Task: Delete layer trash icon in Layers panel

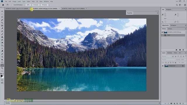Action: tap(183, 104)
